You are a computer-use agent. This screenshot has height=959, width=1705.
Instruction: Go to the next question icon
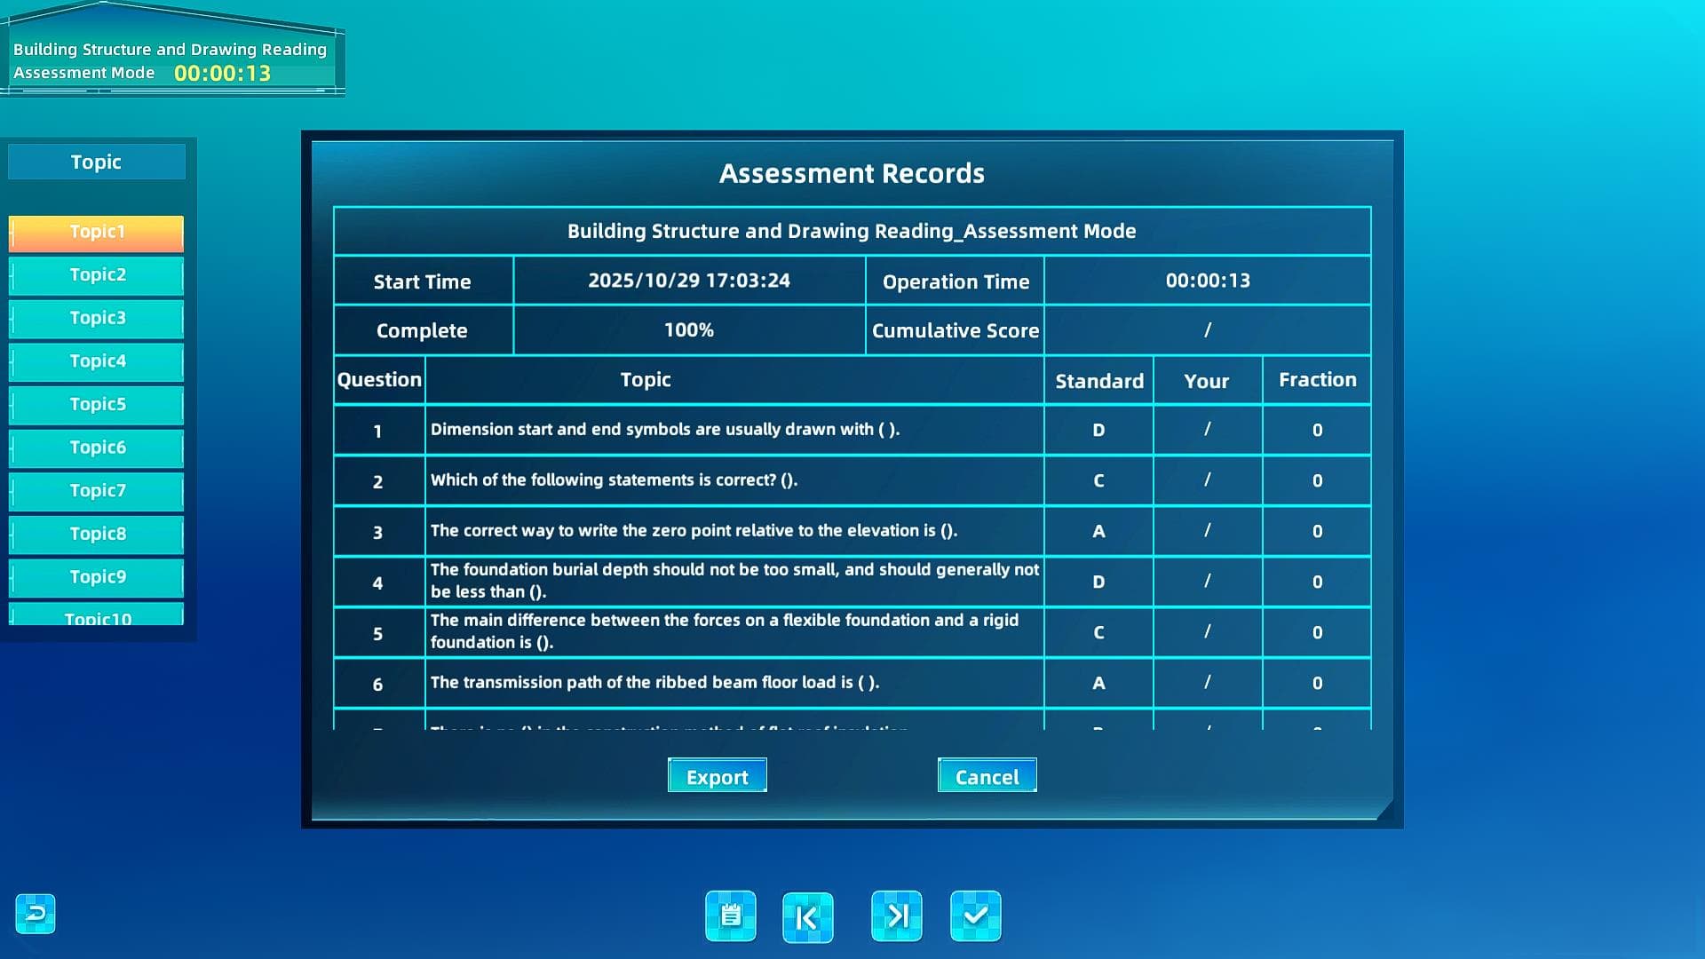pos(896,915)
